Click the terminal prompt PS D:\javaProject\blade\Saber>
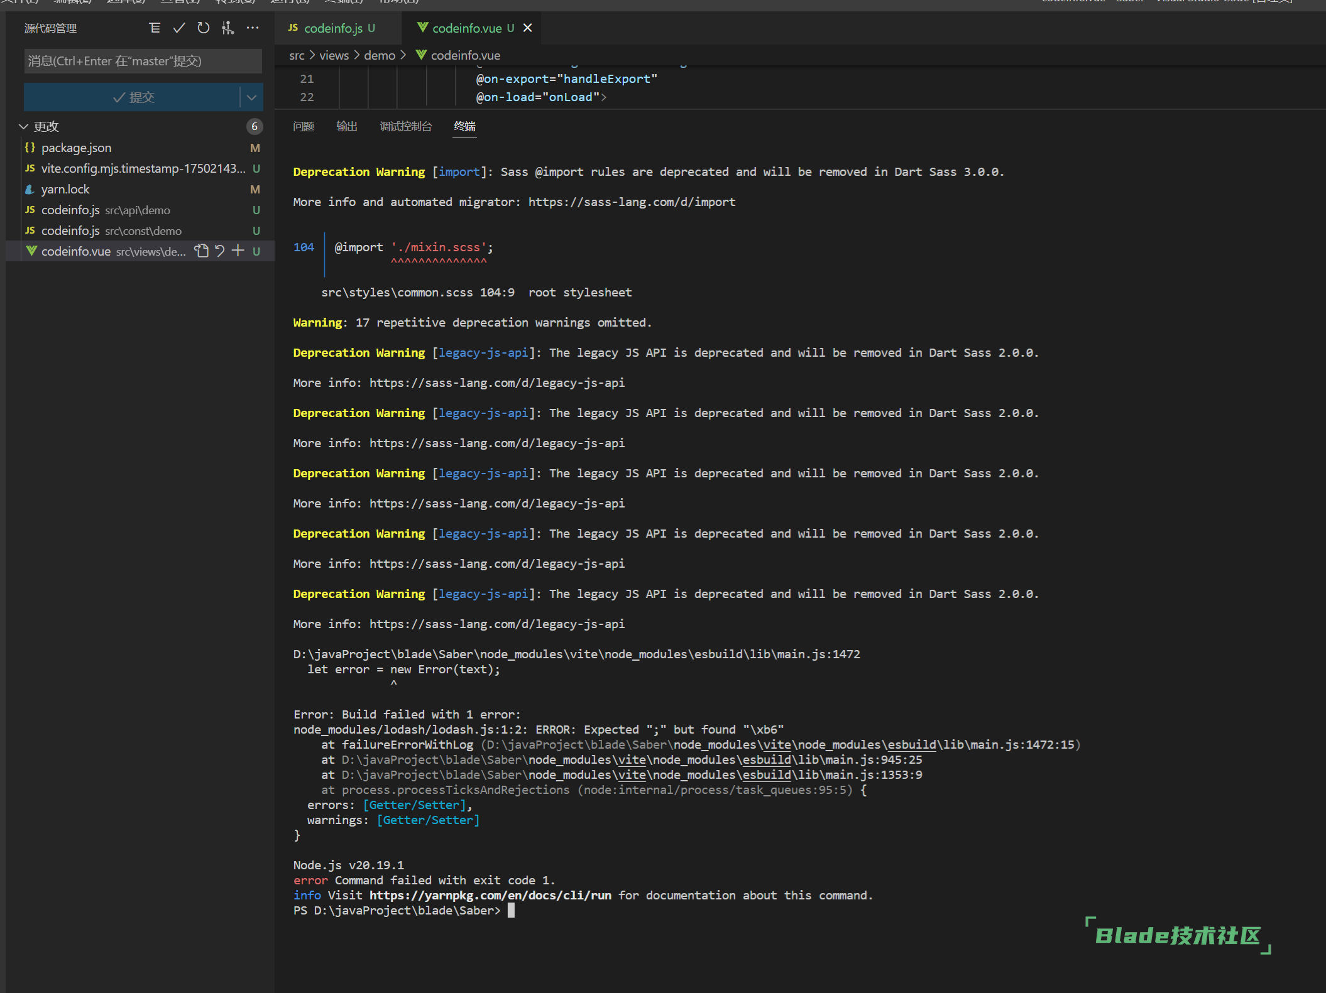1326x993 pixels. point(397,910)
